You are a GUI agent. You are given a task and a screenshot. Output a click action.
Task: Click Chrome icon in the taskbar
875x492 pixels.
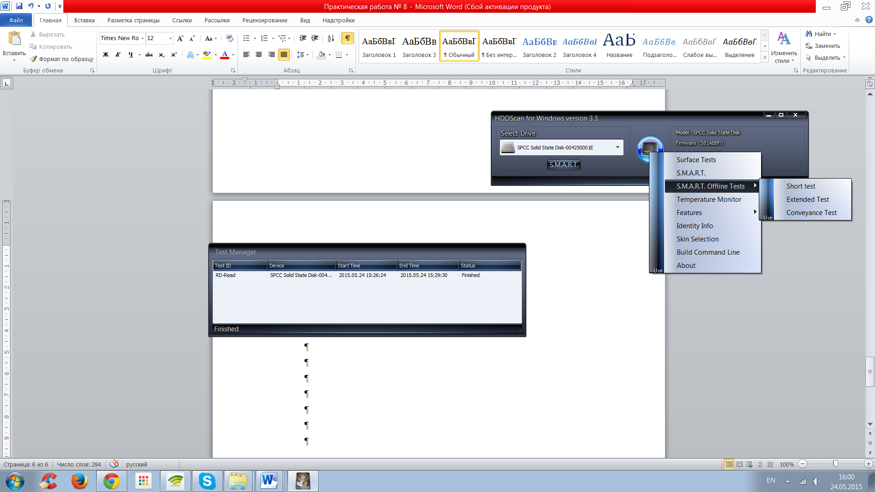(x=112, y=481)
